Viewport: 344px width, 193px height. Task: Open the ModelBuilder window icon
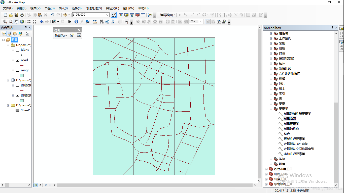click(x=150, y=15)
